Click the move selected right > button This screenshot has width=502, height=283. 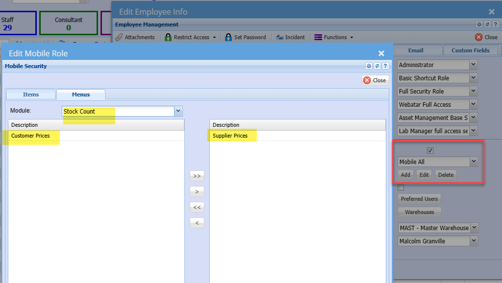197,191
